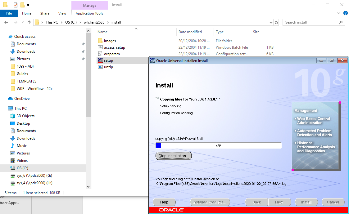Image resolution: width=349 pixels, height=214 pixels.
Task: Click the Explorer Help question mark icon
Action: tap(345, 13)
